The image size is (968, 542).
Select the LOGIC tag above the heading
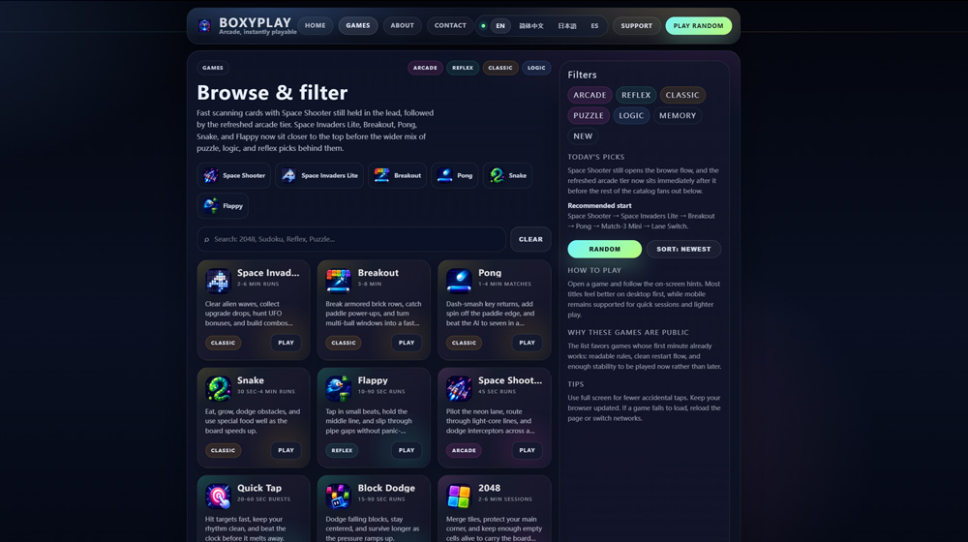536,68
